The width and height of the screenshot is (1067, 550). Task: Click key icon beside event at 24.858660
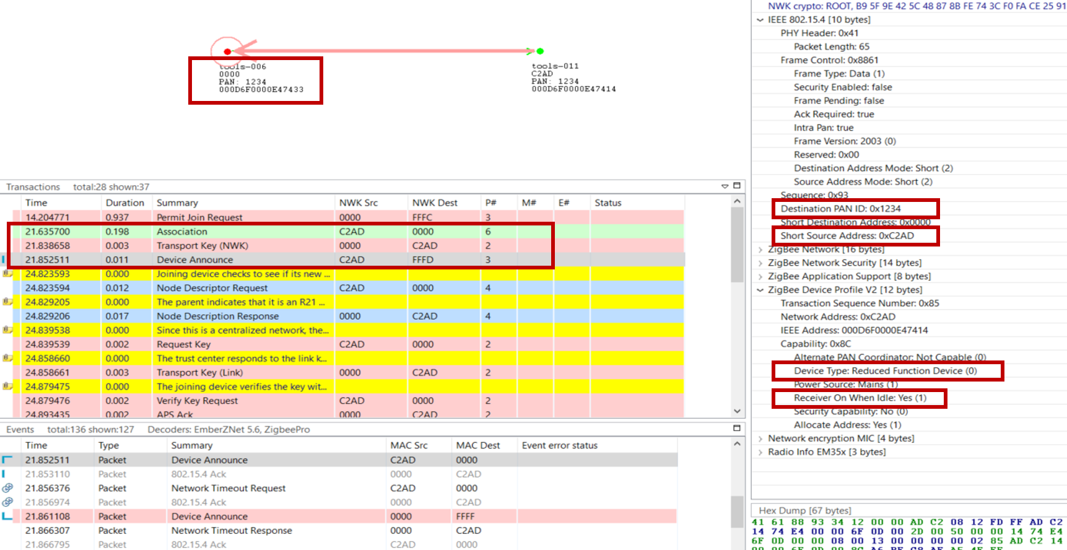coord(8,358)
